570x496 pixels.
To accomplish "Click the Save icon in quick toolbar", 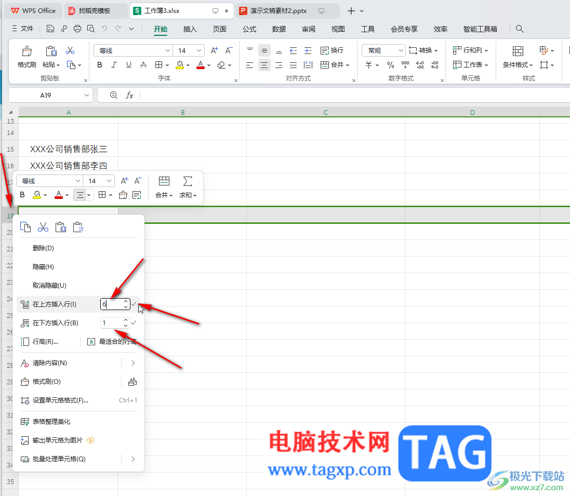I will click(50, 29).
